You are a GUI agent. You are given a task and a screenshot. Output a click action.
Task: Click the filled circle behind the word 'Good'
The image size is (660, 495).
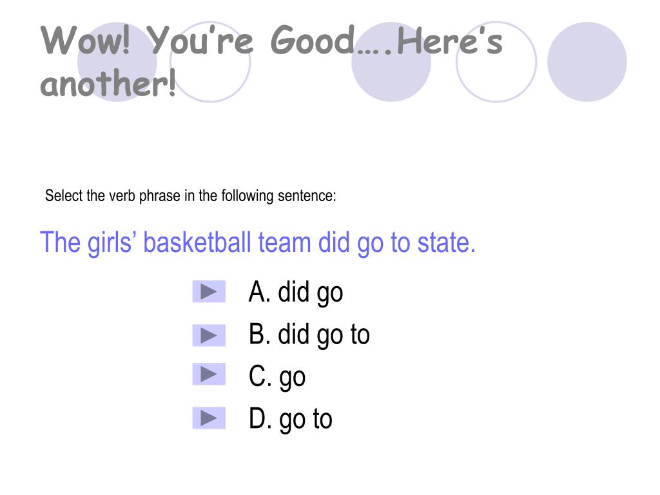391,62
